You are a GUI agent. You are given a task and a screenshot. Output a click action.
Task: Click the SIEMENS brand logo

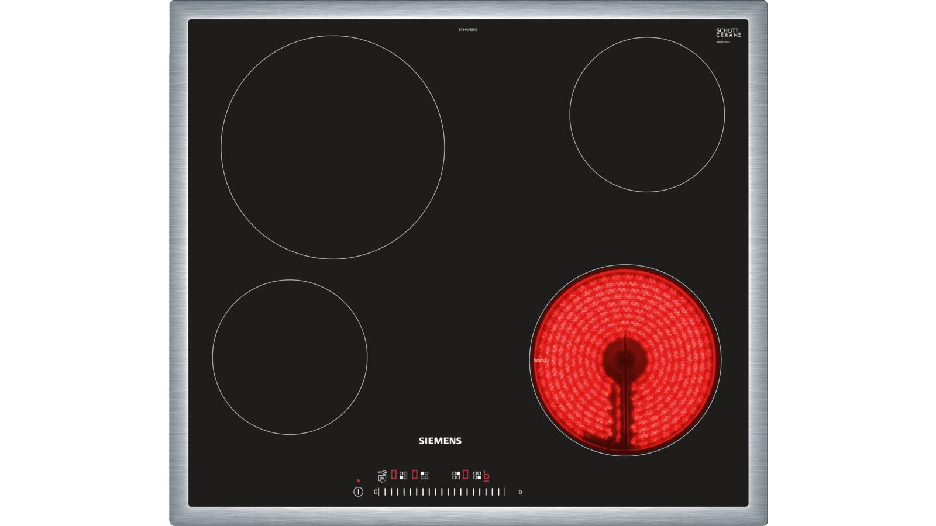(440, 441)
